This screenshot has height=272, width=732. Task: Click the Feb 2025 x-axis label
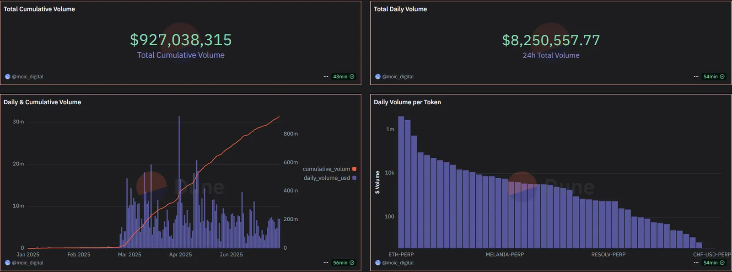(x=79, y=255)
